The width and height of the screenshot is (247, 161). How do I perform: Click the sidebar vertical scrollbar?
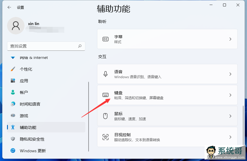pos(89,116)
